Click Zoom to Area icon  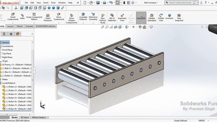tap(107, 27)
